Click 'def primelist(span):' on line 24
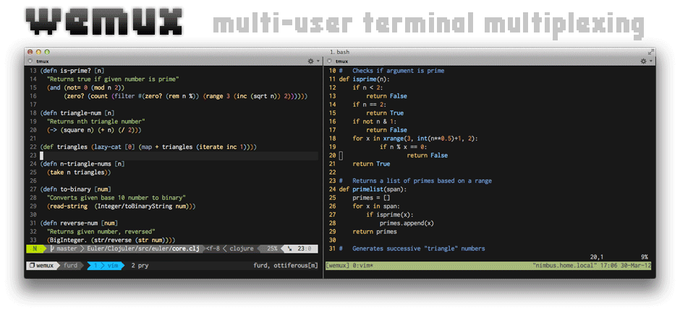680x312 pixels. coord(373,189)
